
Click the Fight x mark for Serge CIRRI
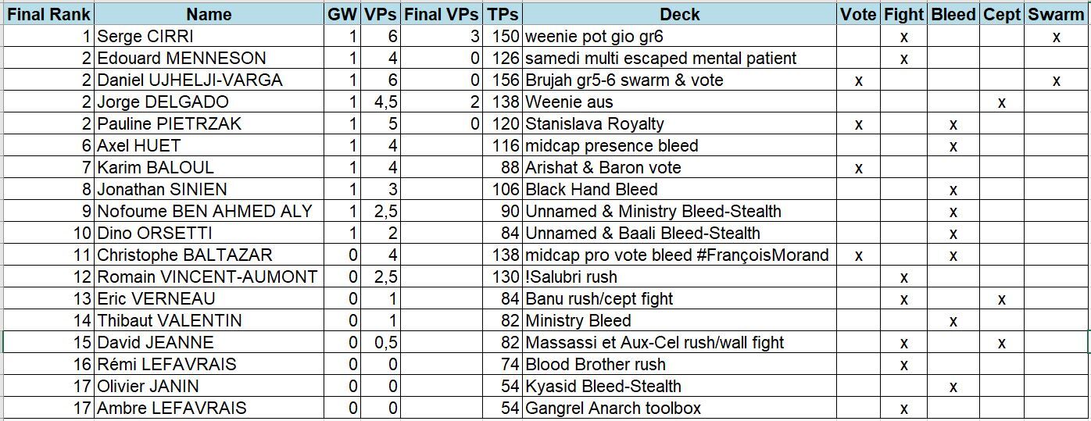904,37
